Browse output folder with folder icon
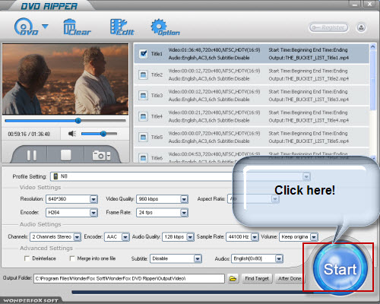Image resolution: width=380 pixels, height=304 pixels. click(233, 279)
